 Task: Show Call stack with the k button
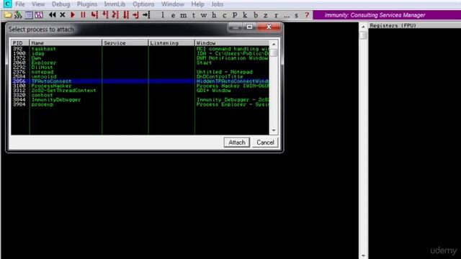pos(245,15)
